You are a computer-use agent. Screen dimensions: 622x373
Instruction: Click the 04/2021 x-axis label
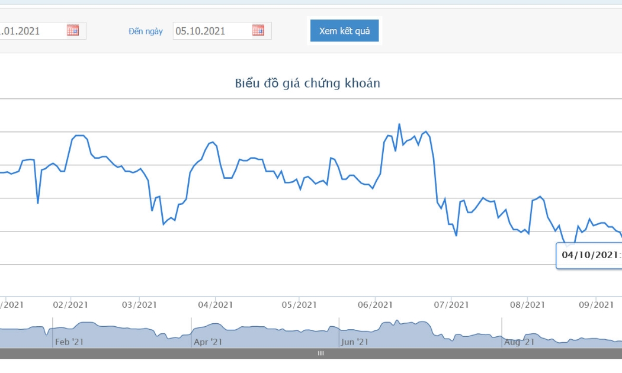click(216, 305)
